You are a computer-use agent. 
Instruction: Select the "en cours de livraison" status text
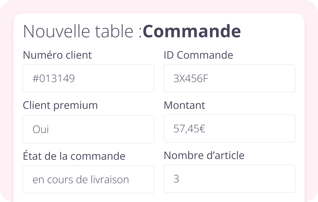(81, 180)
